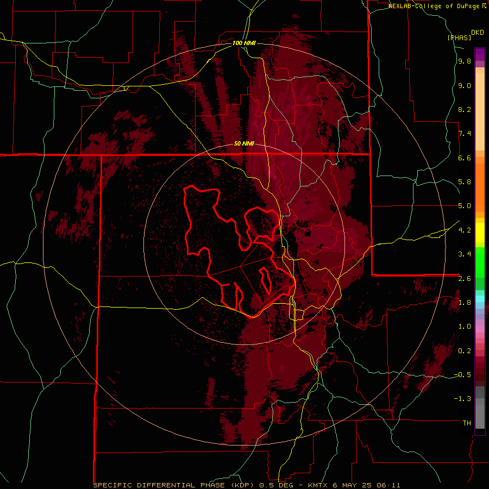Click the 5.0 scale value
Viewport: 489px width, 489px height.
click(465, 206)
